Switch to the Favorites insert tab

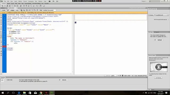[x=47, y=3]
